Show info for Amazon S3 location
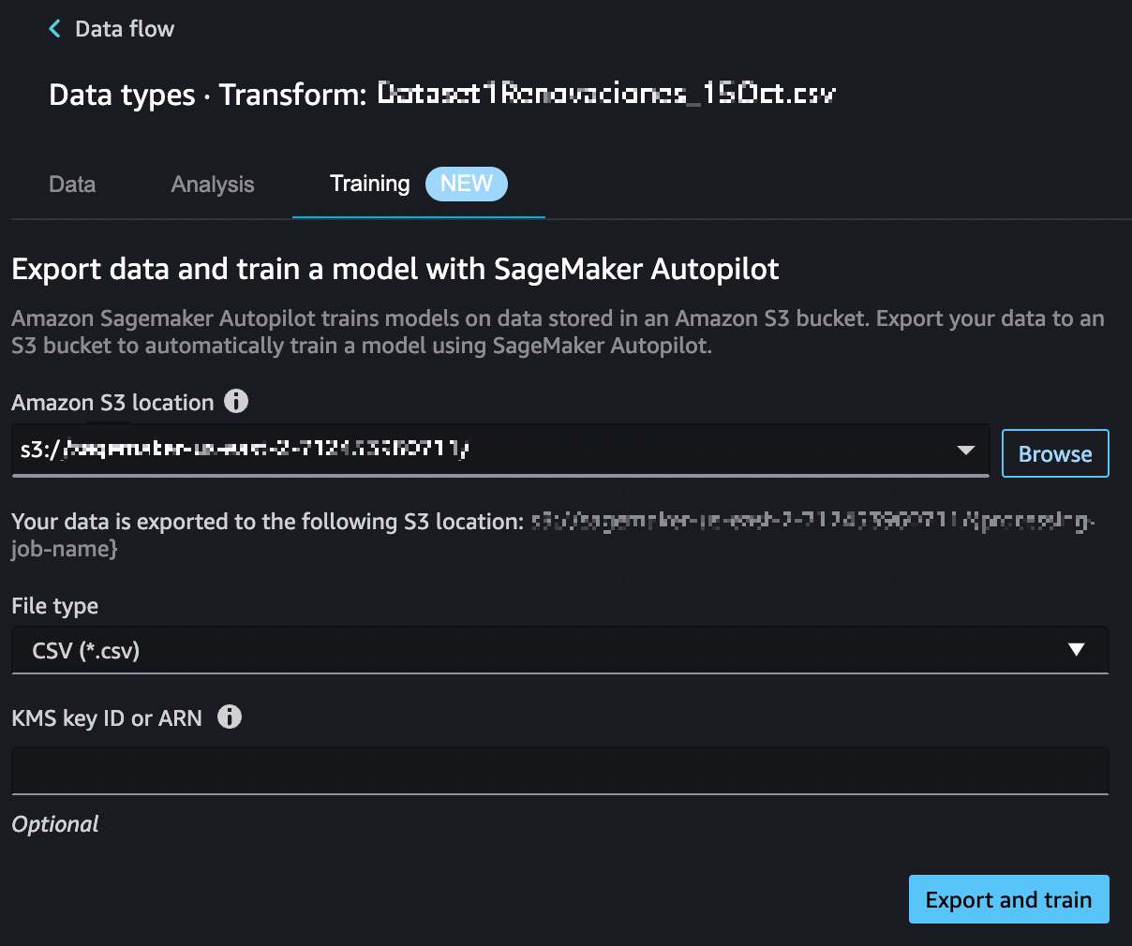Image resolution: width=1132 pixels, height=946 pixels. coord(236,401)
